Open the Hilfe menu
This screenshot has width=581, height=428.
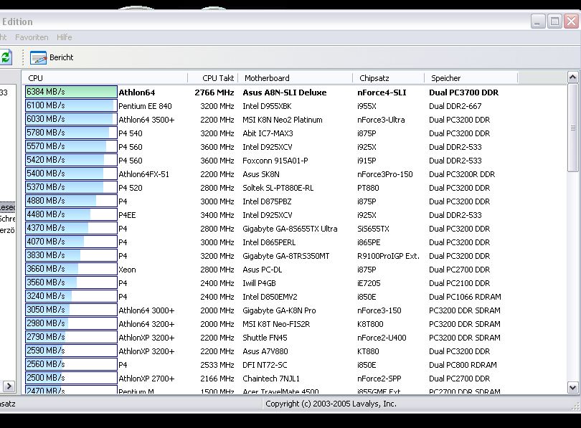64,37
